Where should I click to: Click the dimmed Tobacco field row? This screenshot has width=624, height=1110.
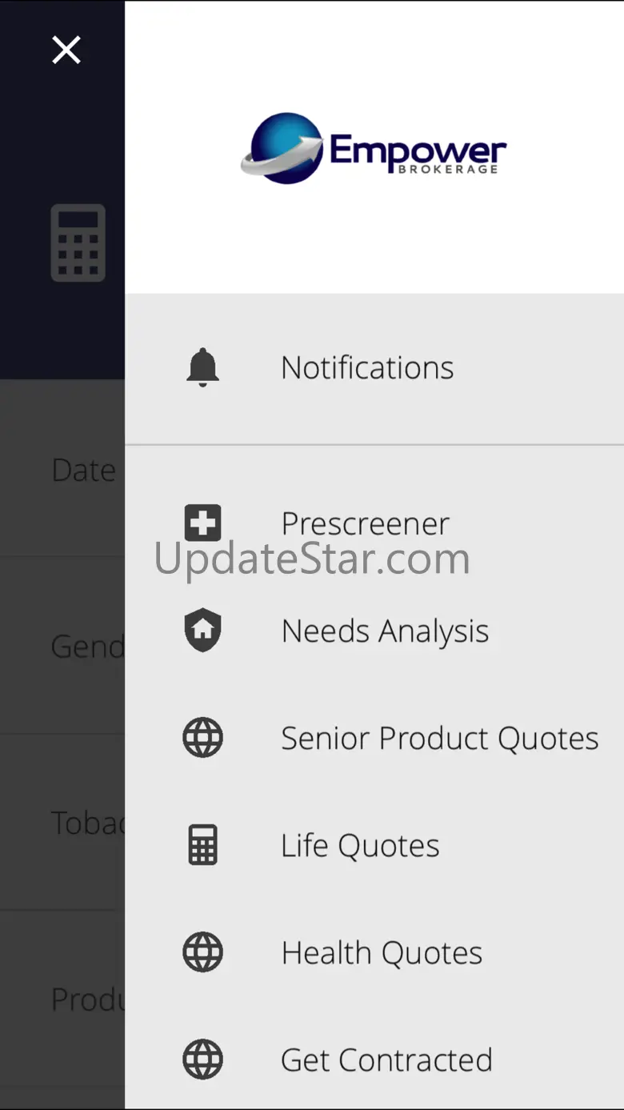tap(62, 823)
